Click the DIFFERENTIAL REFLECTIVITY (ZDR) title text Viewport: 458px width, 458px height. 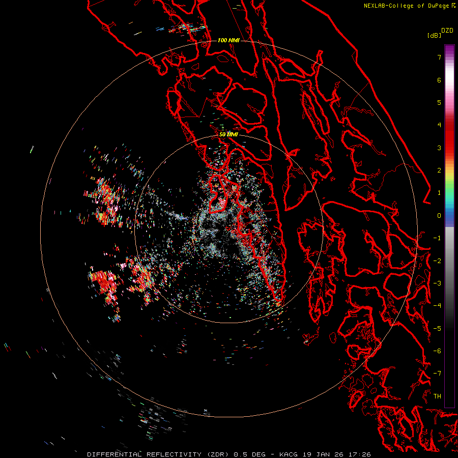159,454
